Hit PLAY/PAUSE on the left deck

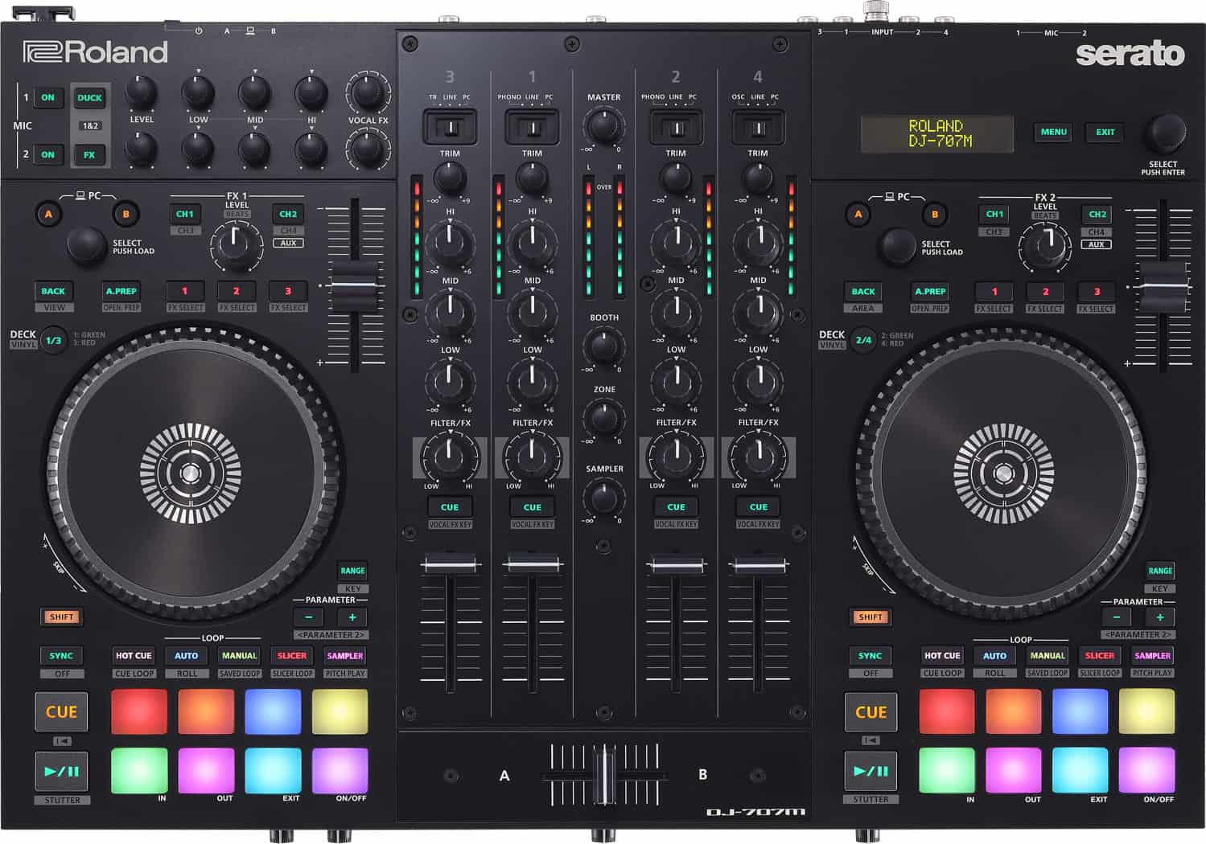61,771
